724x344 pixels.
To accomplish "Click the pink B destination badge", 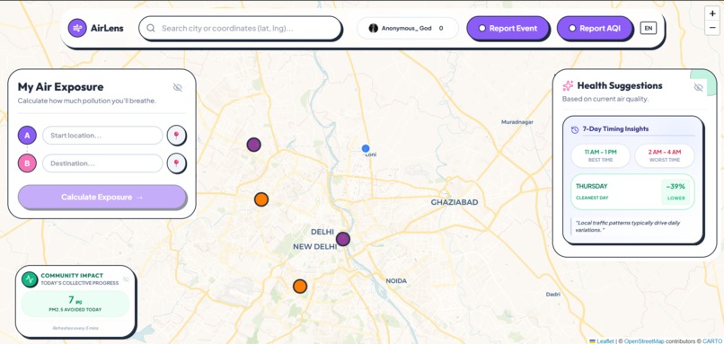I will click(x=27, y=163).
